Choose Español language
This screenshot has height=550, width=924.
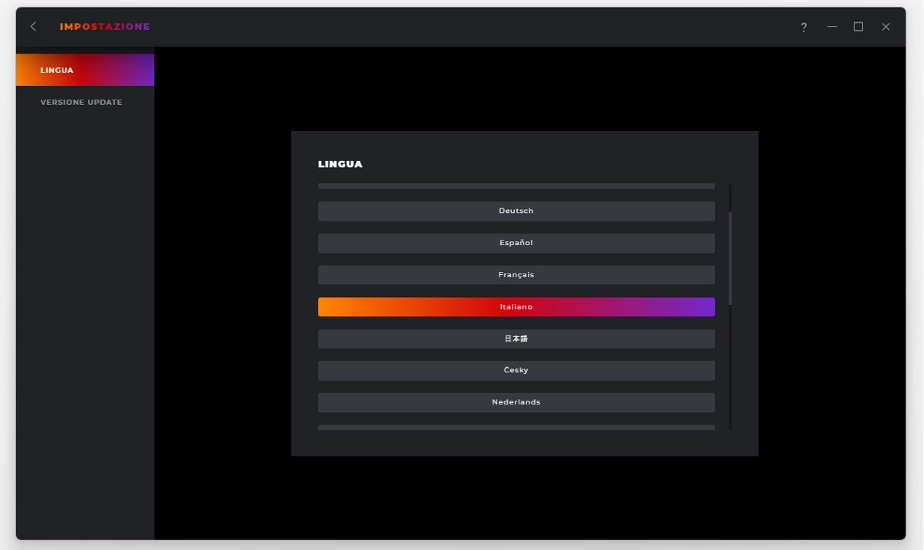516,243
